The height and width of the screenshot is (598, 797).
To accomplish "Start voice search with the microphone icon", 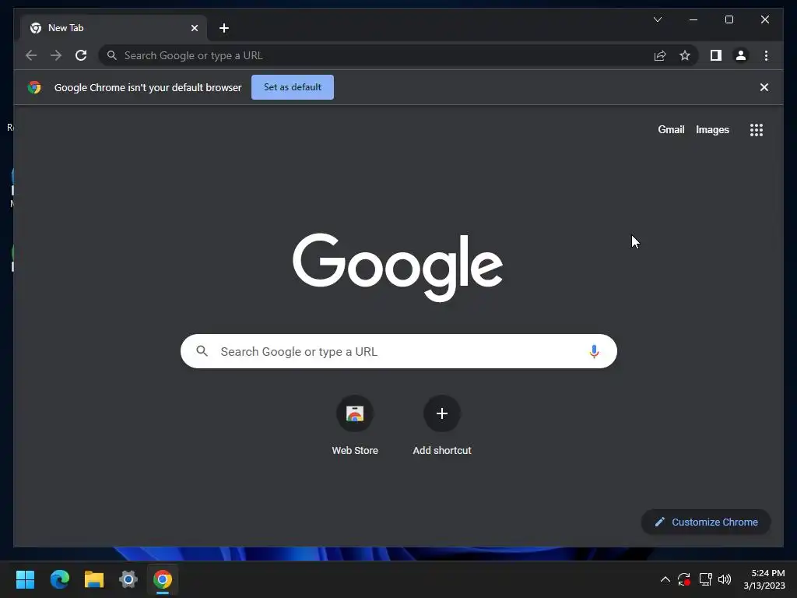I will [594, 351].
